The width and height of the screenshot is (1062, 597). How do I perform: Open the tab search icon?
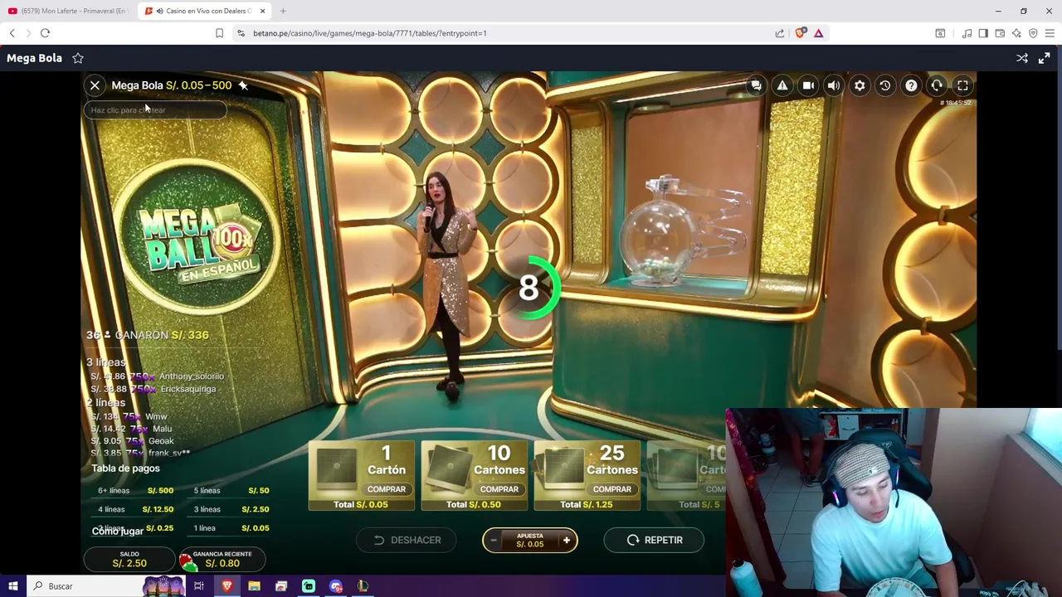click(x=940, y=33)
